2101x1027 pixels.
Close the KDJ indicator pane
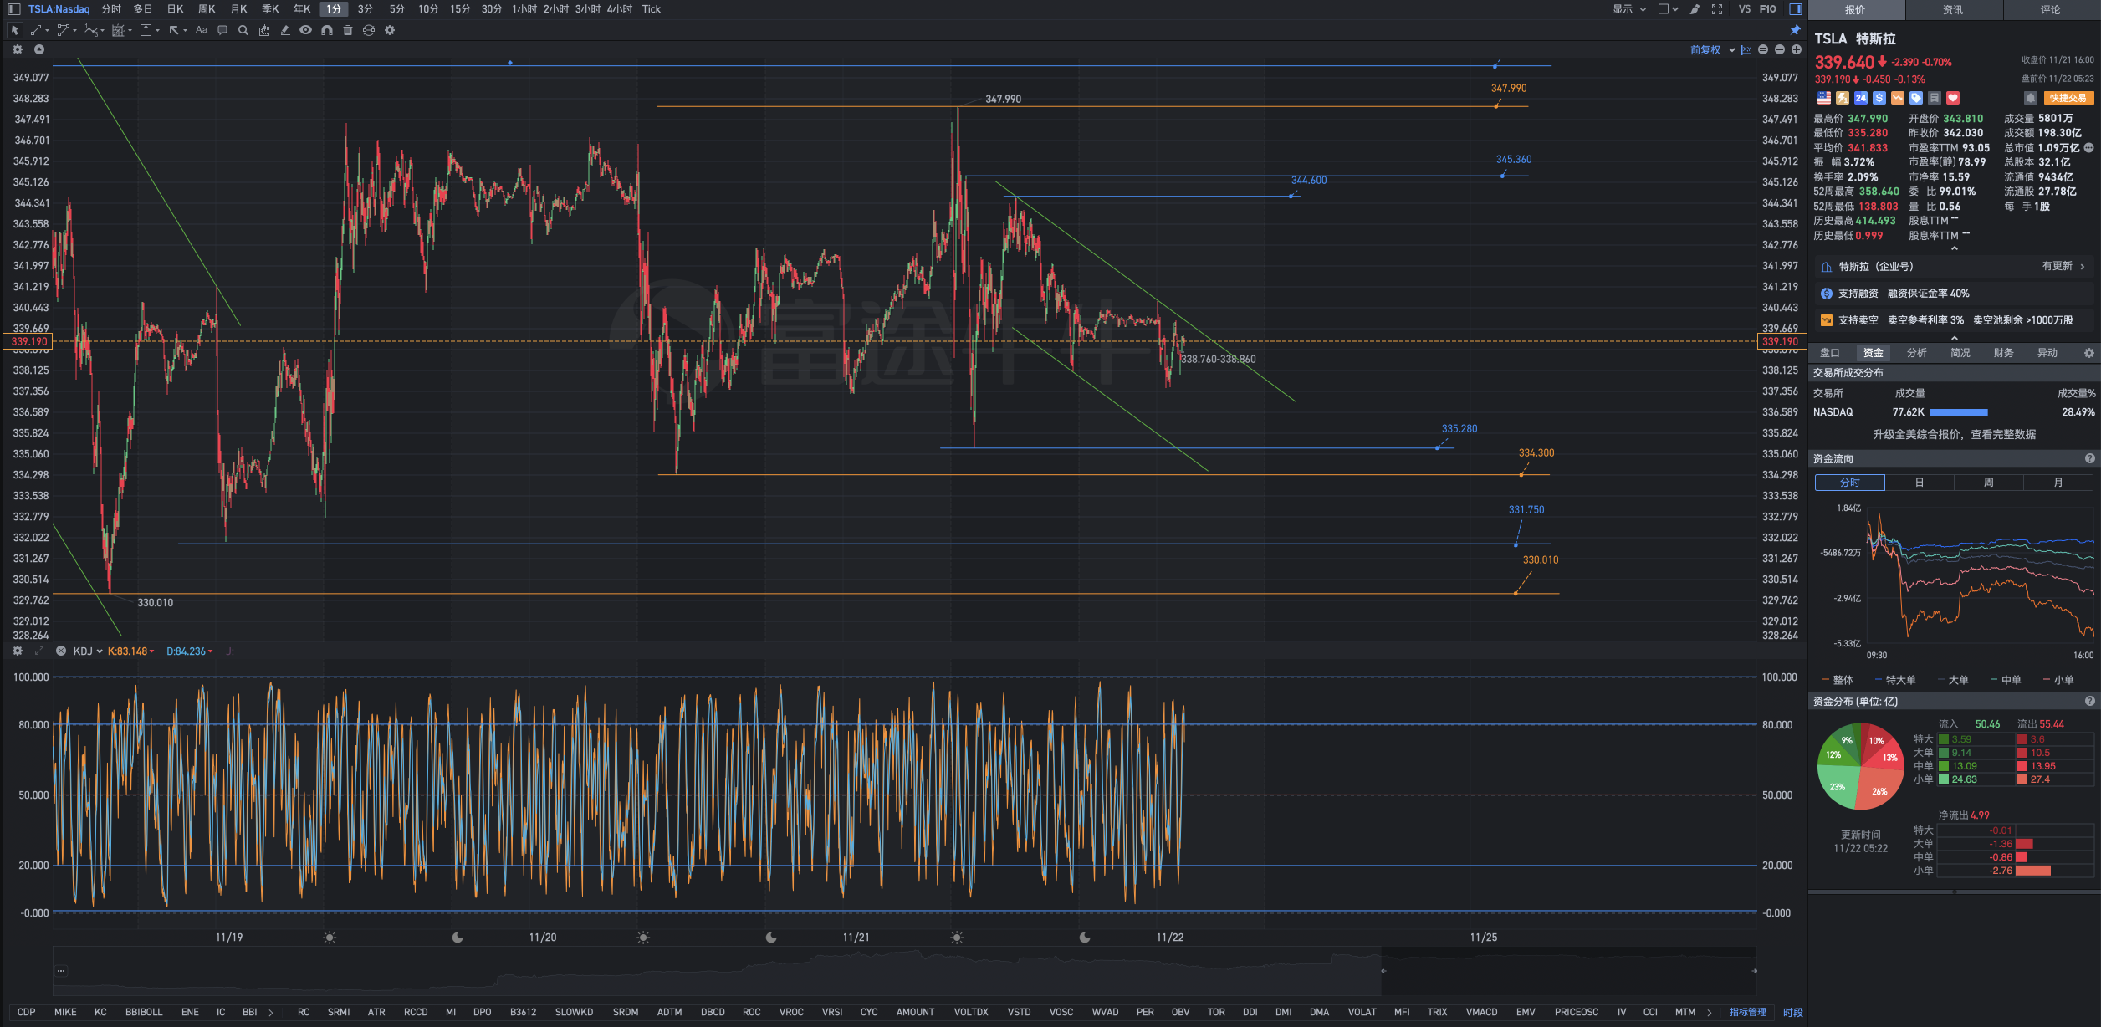tap(61, 651)
